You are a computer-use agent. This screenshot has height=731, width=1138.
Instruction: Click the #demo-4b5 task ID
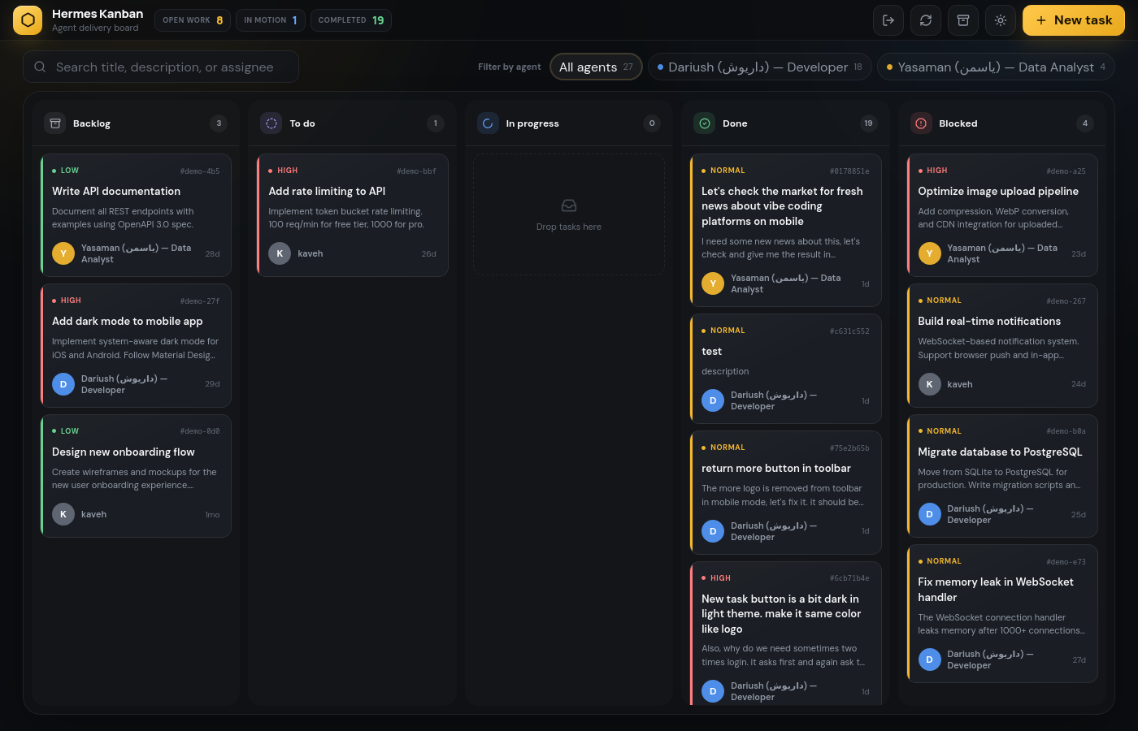[200, 171]
